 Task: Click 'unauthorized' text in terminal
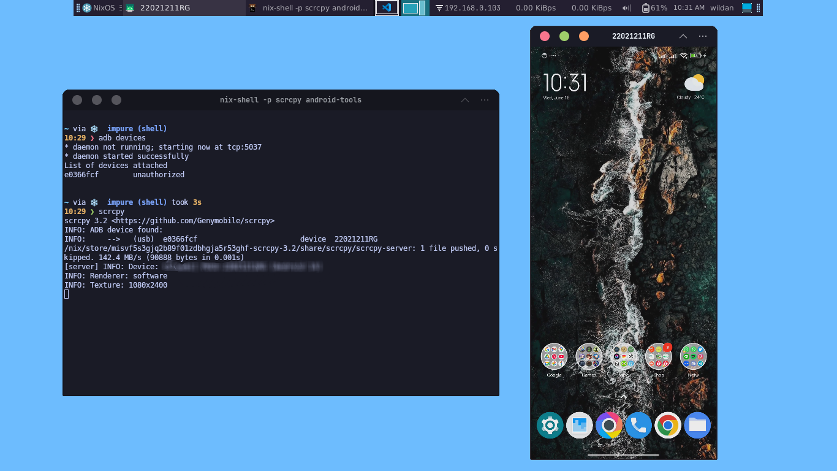coord(159,175)
